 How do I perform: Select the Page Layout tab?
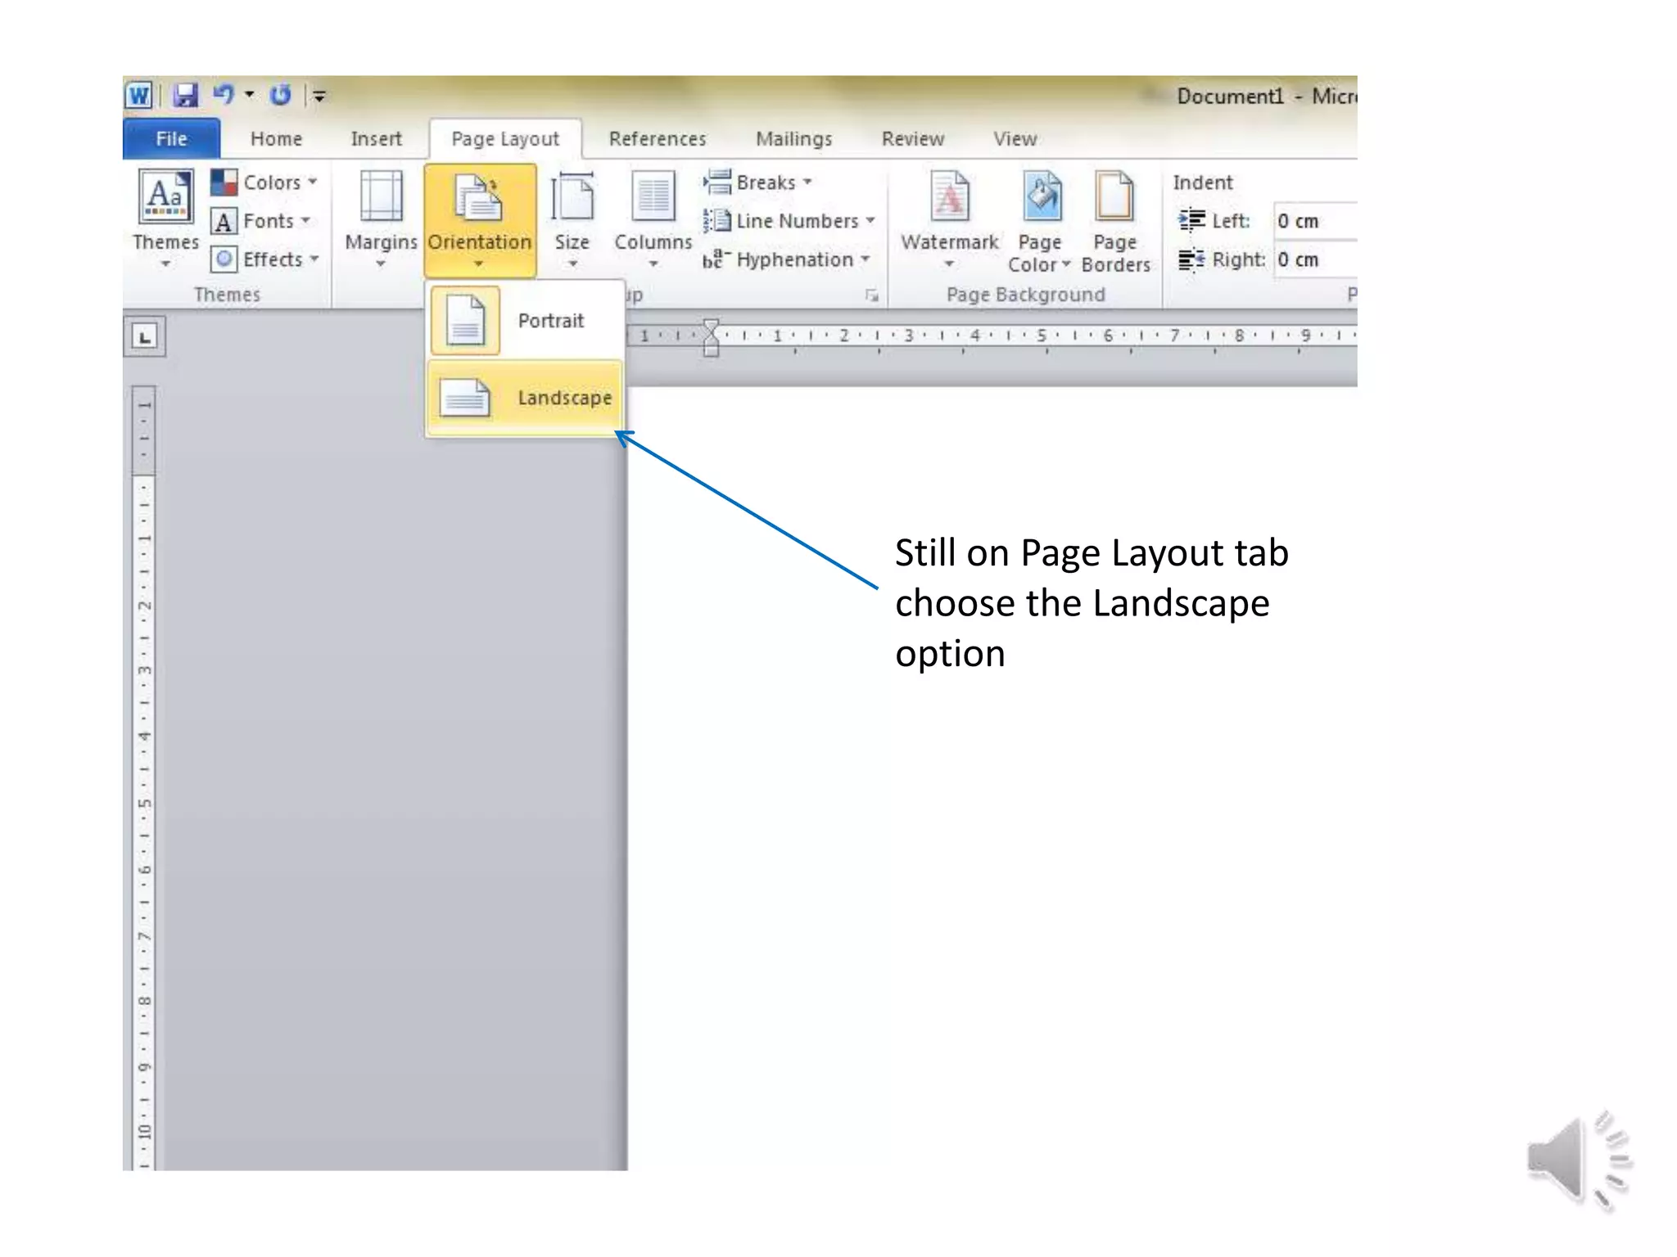(505, 139)
